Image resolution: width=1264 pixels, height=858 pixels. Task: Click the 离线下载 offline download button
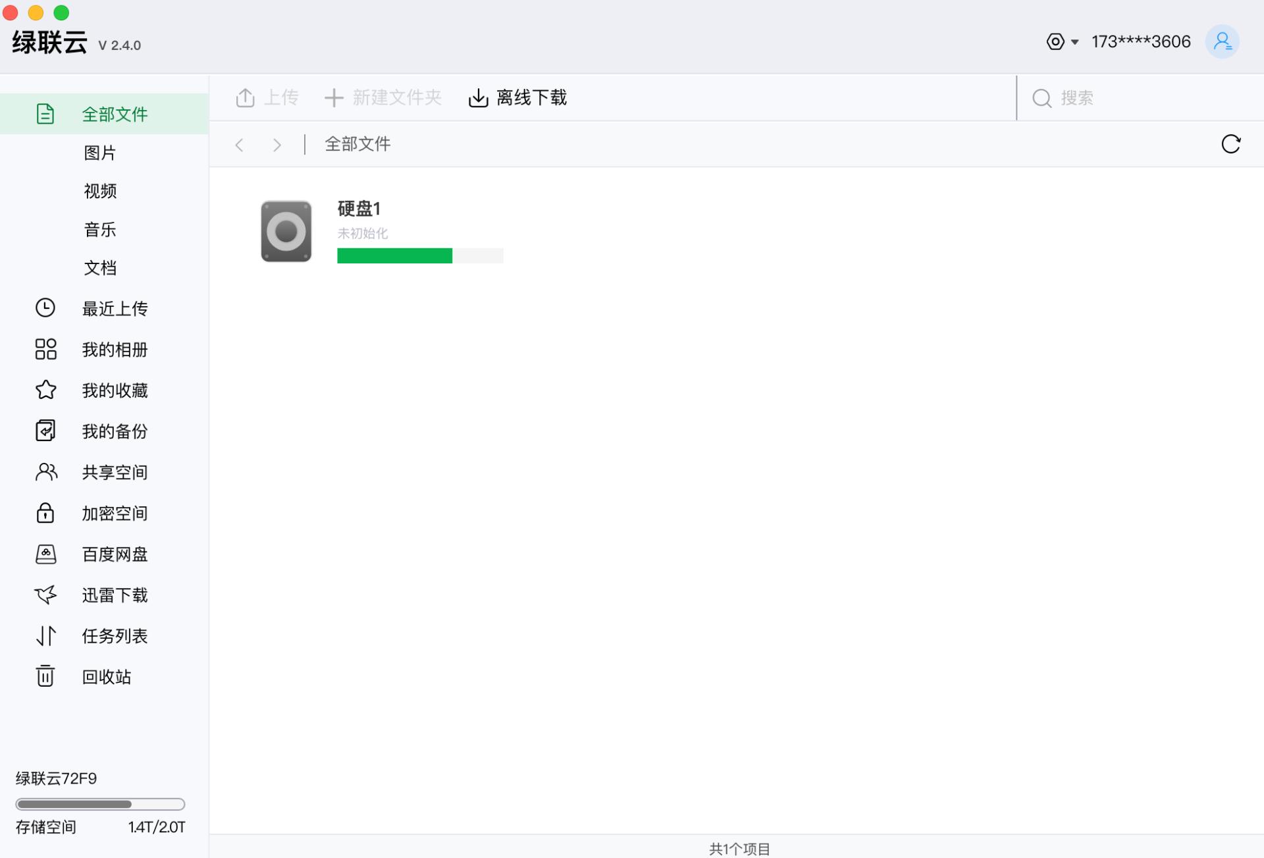pos(517,97)
